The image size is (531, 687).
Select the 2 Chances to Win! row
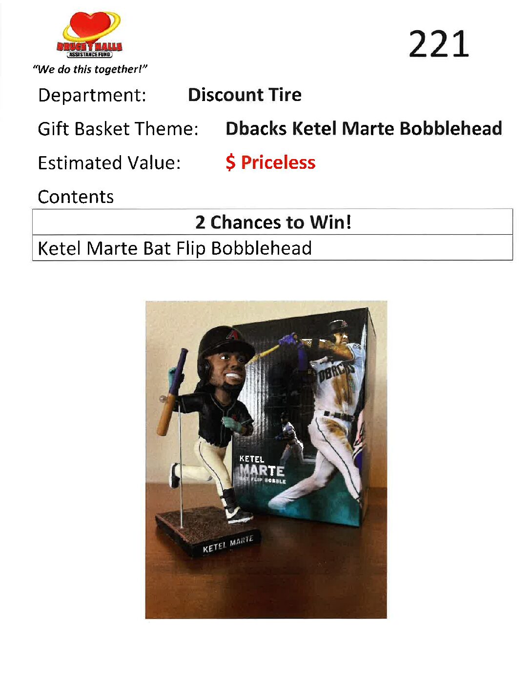click(x=272, y=222)
